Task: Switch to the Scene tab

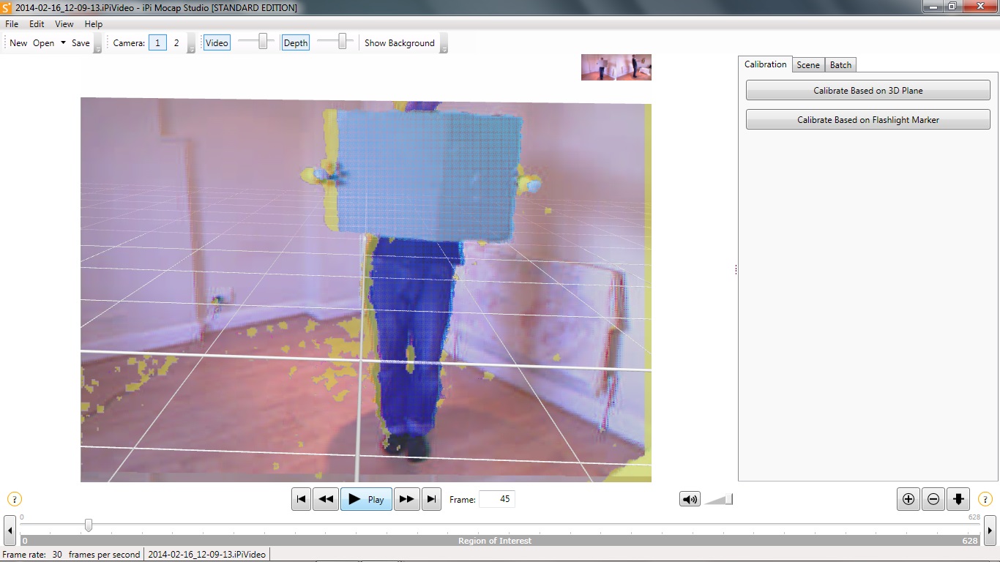Action: (x=808, y=64)
